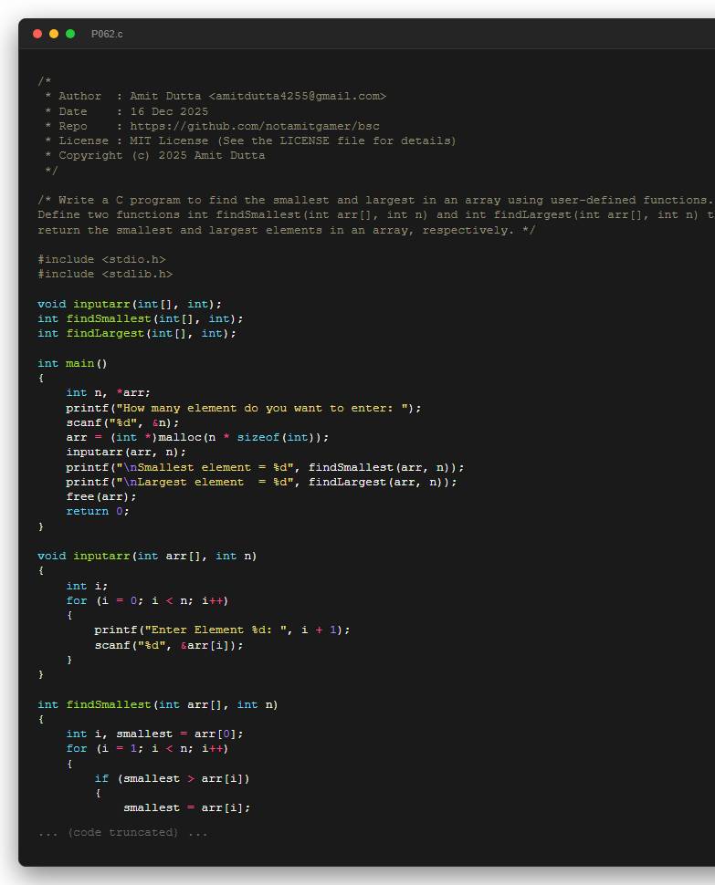
Task: Click the 'smallest = arr[i];' assignment
Action: tap(187, 808)
